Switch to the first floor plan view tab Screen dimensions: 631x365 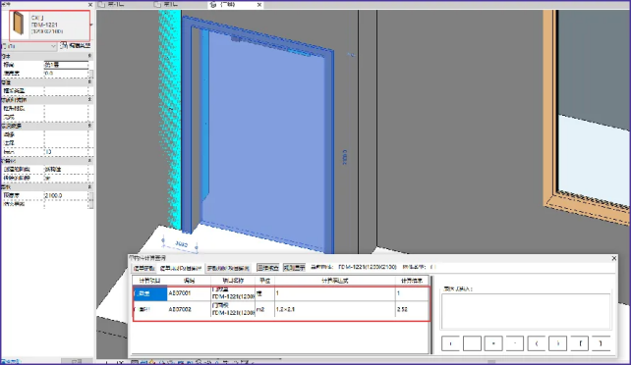coord(112,5)
